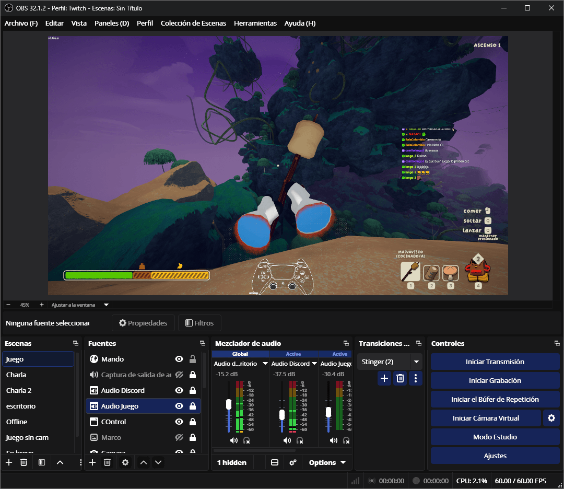Zoom in preview with plus icon

[42, 305]
